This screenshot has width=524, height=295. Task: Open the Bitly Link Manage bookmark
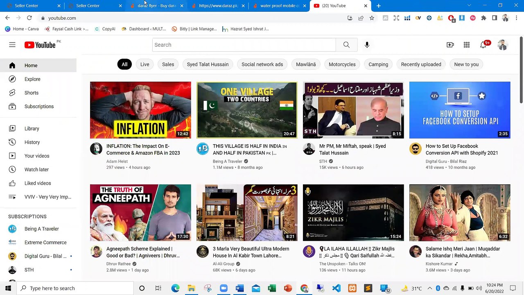[x=194, y=29]
